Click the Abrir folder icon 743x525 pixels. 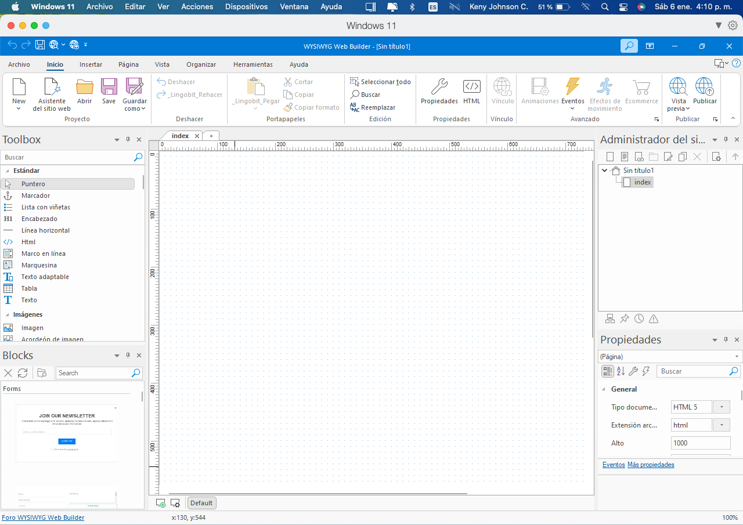[85, 87]
